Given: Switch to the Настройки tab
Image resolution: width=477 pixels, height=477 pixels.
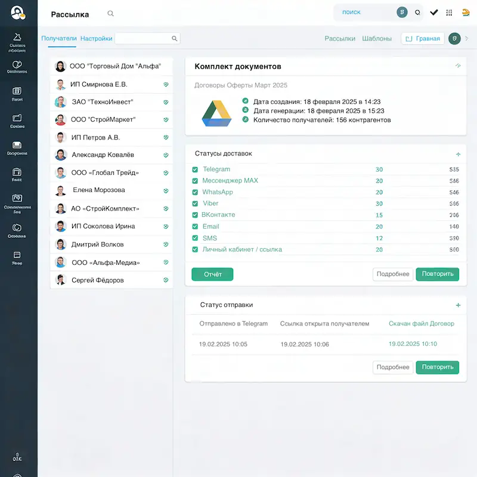Looking at the screenshot, I should (96, 39).
